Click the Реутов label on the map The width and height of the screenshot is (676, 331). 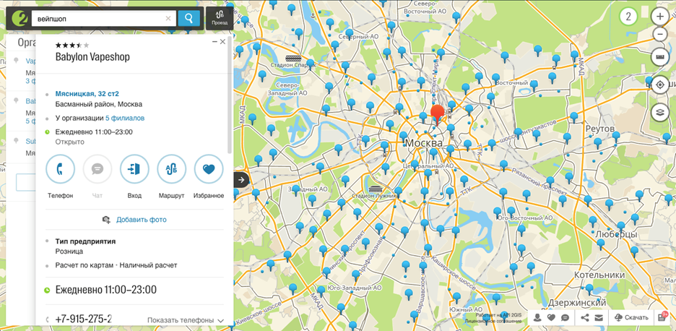tap(599, 129)
